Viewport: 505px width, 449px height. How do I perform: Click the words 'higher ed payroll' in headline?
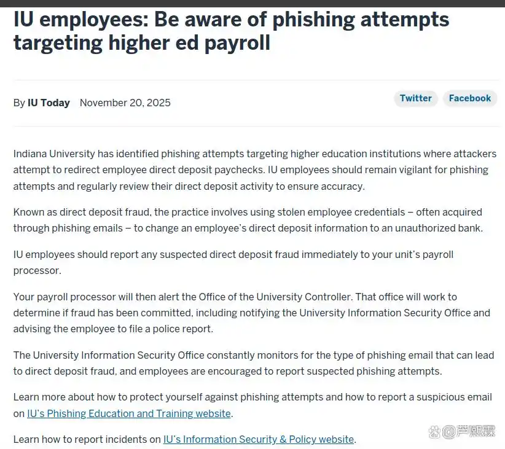click(x=189, y=43)
